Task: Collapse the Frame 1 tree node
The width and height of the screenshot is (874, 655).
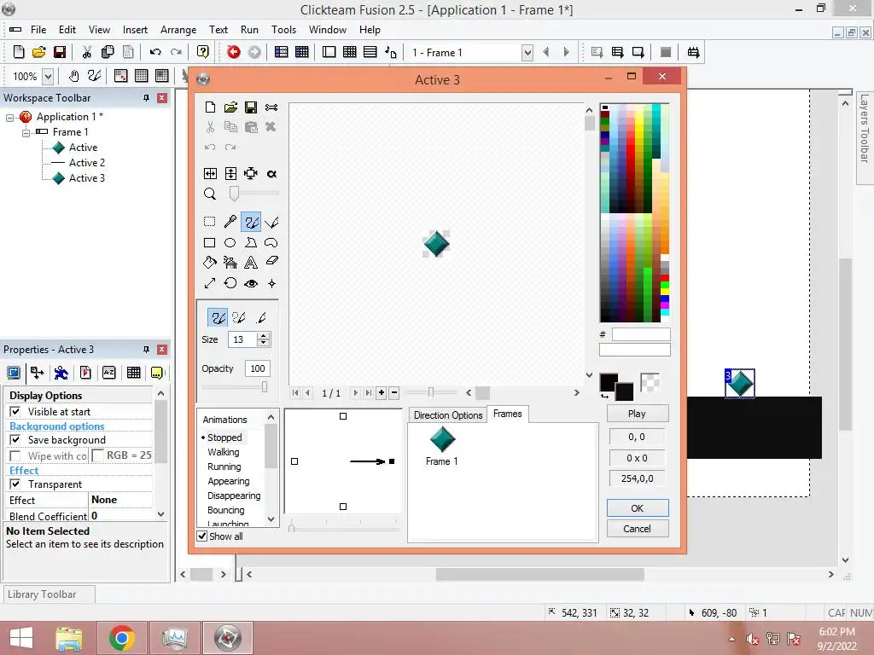Action: click(x=26, y=132)
